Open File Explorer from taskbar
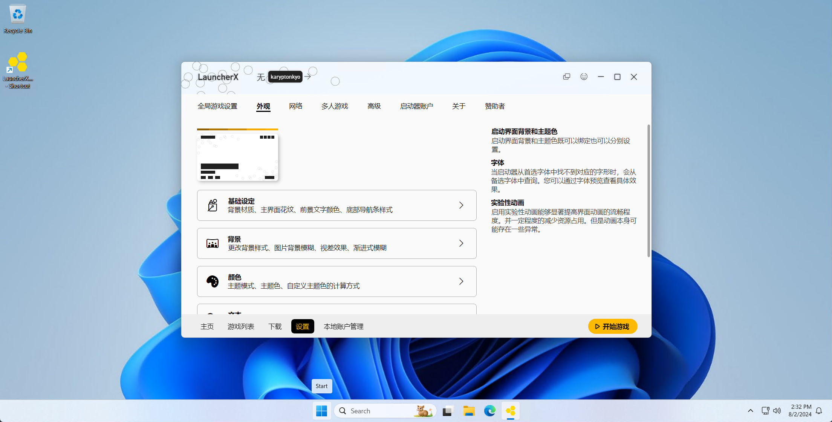The image size is (832, 422). pos(469,411)
